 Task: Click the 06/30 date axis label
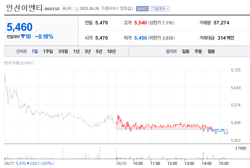click(121, 163)
